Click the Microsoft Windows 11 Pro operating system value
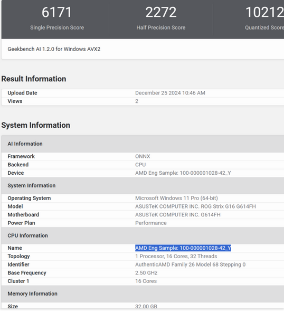Image resolution: width=284 pixels, height=312 pixels. (x=176, y=198)
